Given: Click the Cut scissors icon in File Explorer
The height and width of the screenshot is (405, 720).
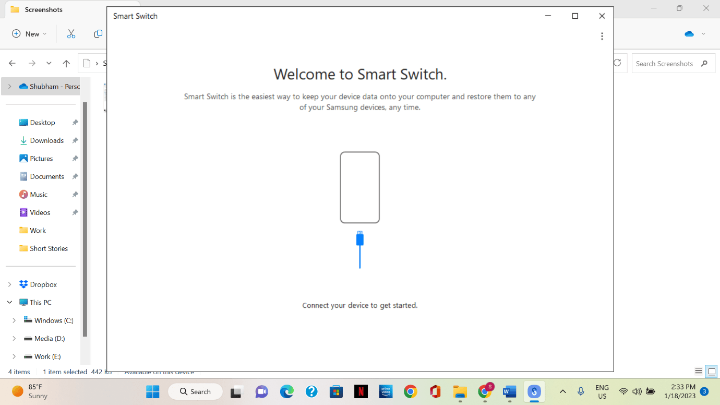Looking at the screenshot, I should pyautogui.click(x=71, y=34).
